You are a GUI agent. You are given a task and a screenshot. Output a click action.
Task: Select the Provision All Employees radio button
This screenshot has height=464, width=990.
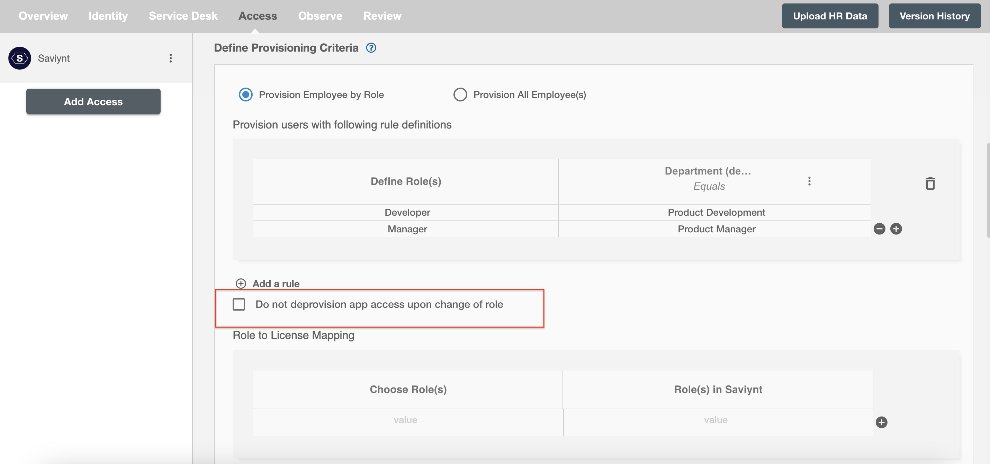click(460, 93)
